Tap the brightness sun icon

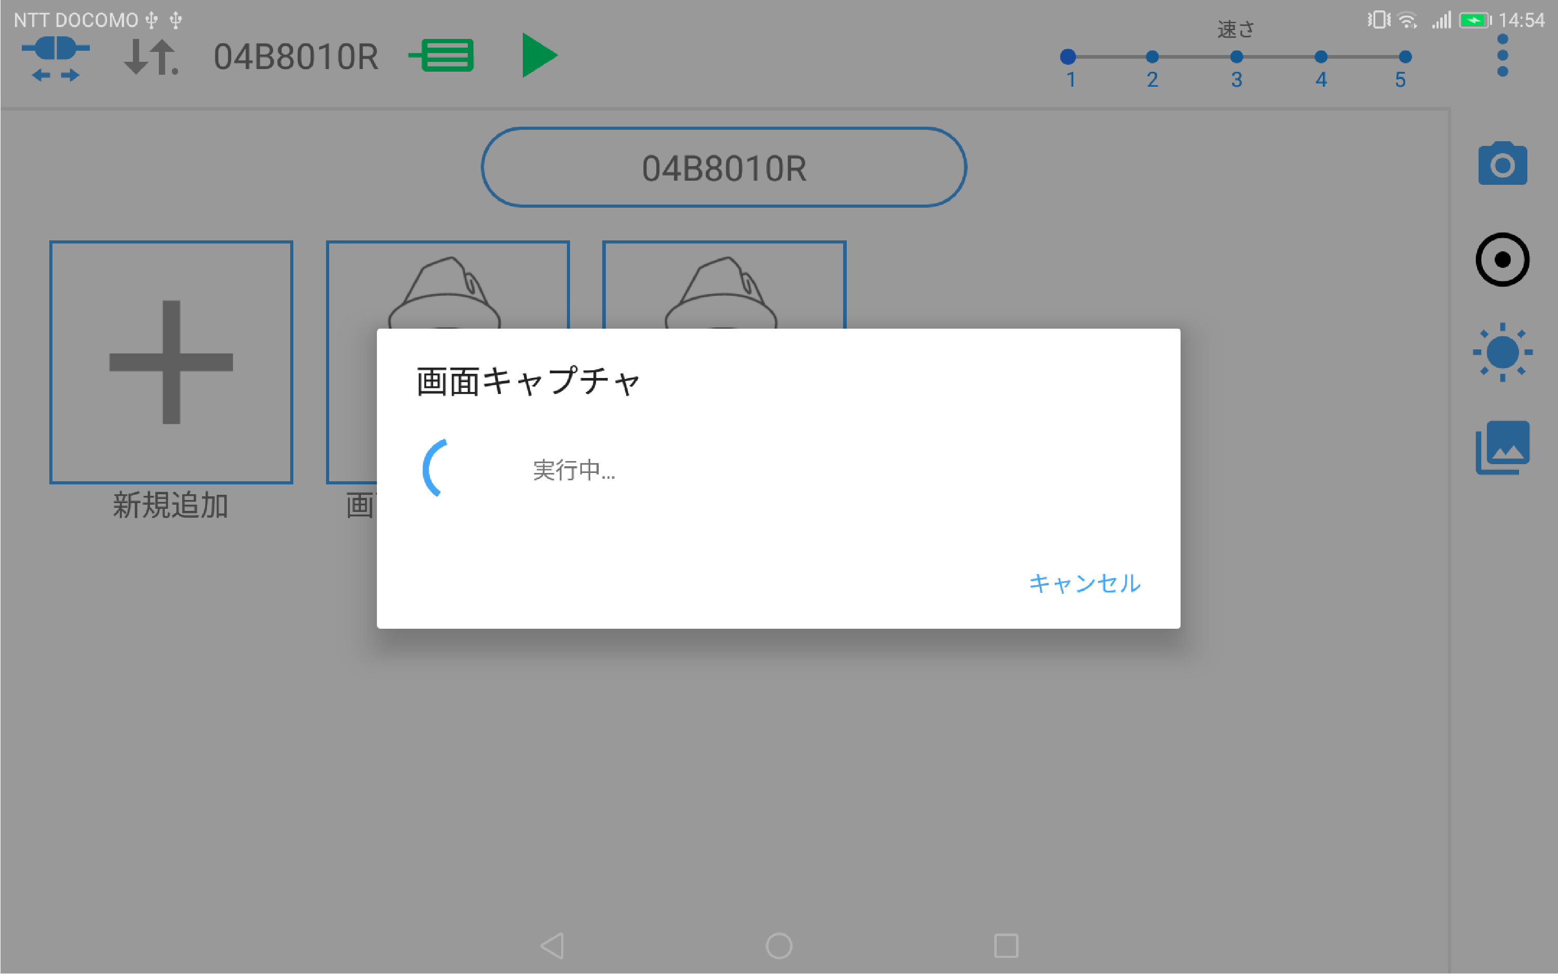click(x=1502, y=353)
